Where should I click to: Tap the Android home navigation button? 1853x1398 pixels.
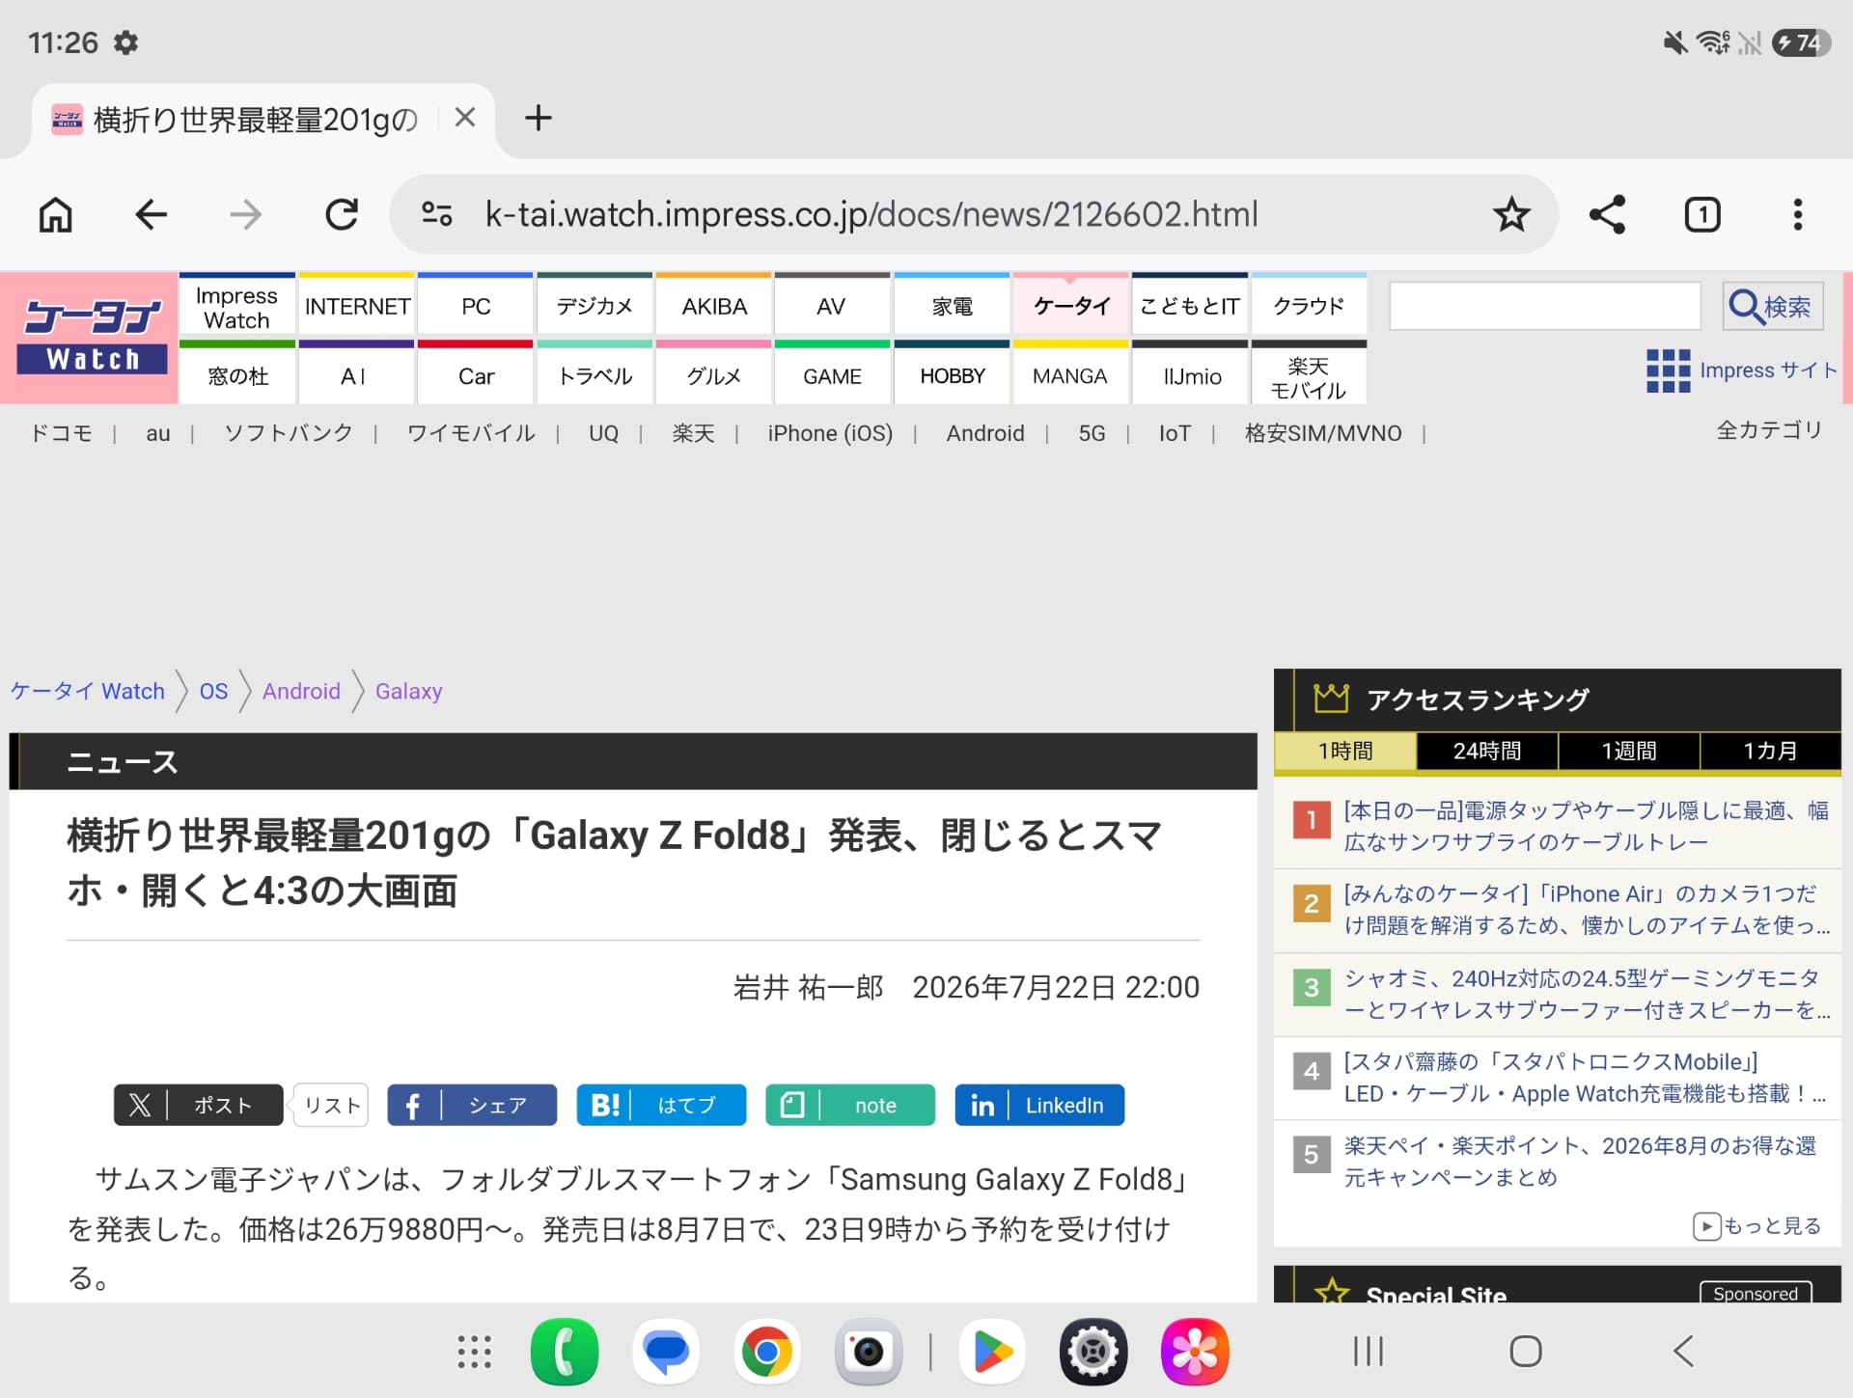(1526, 1352)
